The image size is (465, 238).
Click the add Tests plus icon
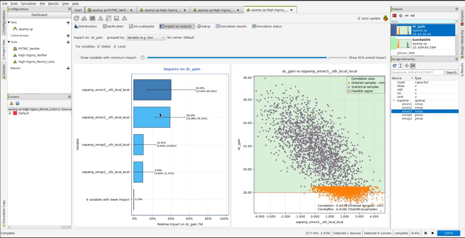coord(68,23)
